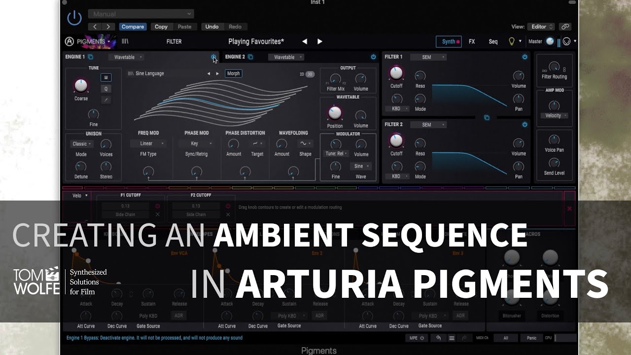The height and width of the screenshot is (355, 631).
Task: Remove F2 CUTOFF modulation with X
Action: [x=228, y=214]
